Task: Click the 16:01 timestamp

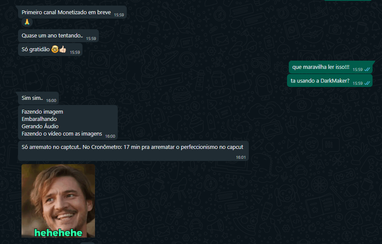Action: point(241,158)
